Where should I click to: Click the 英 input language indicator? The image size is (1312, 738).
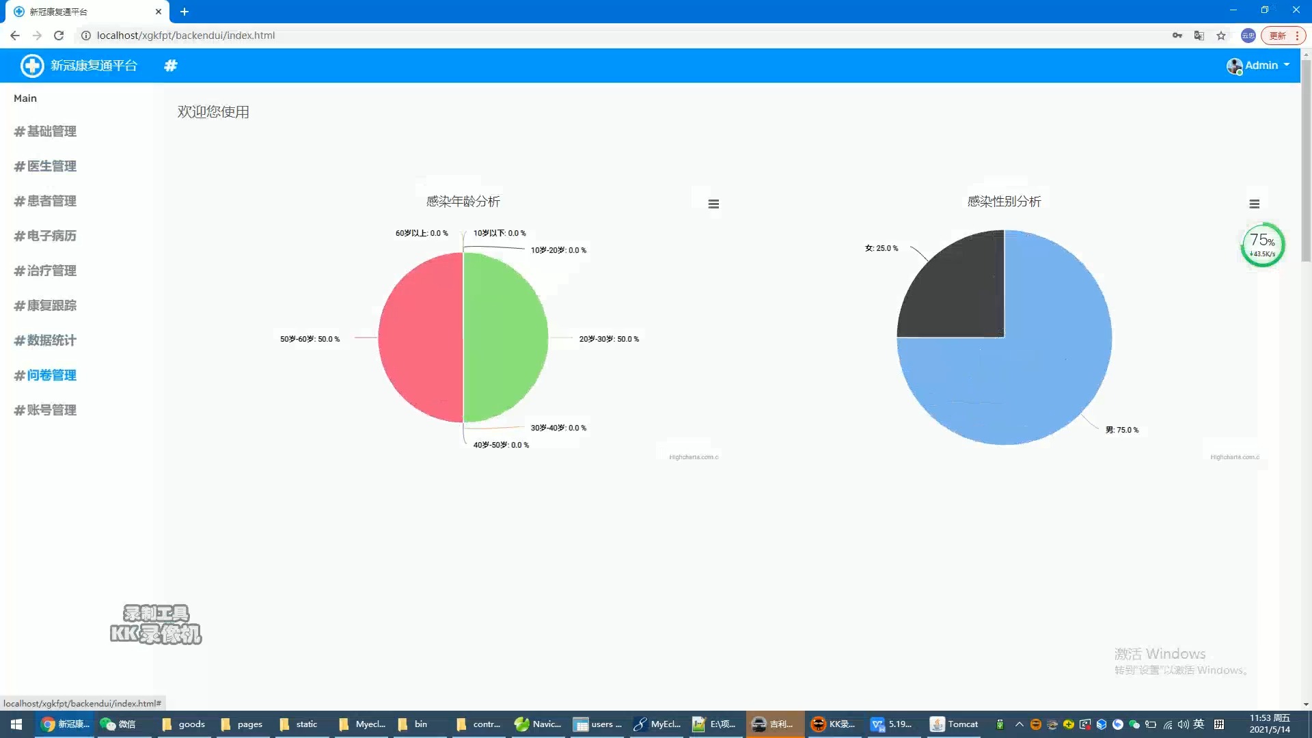(1199, 724)
